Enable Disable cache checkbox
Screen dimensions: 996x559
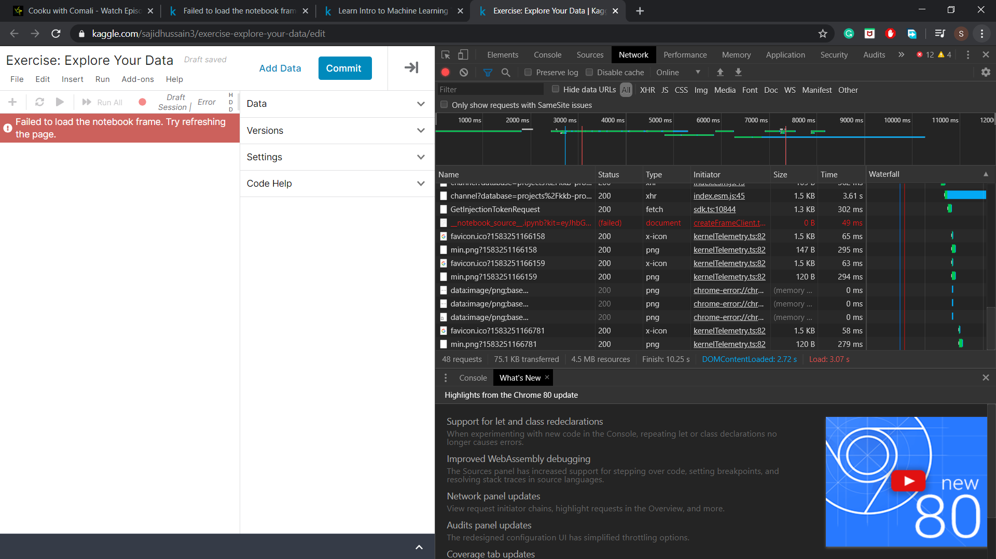pos(589,72)
